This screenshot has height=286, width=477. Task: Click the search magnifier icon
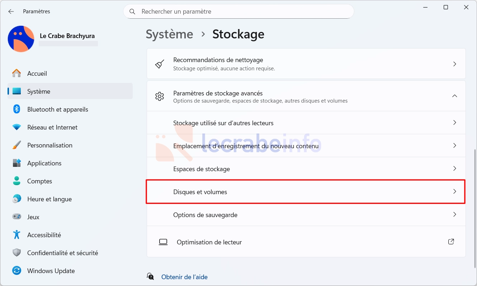click(x=132, y=11)
